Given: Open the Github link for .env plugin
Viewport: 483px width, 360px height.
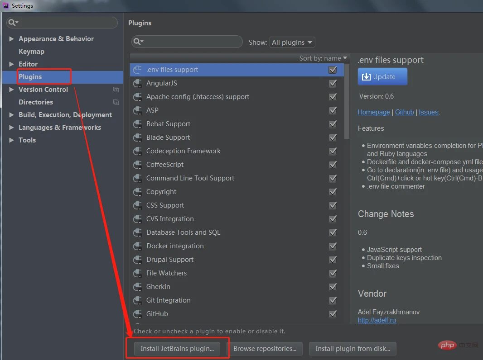Looking at the screenshot, I should 404,112.
